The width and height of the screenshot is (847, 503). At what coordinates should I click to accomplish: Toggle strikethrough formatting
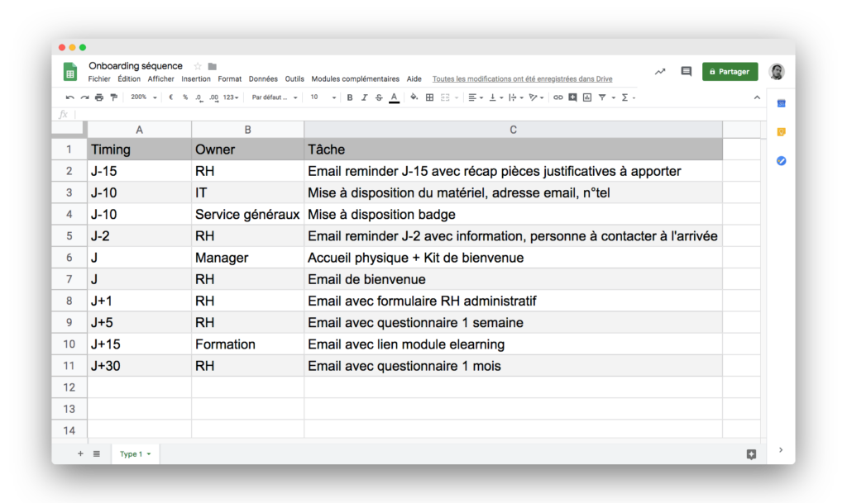[x=379, y=97]
